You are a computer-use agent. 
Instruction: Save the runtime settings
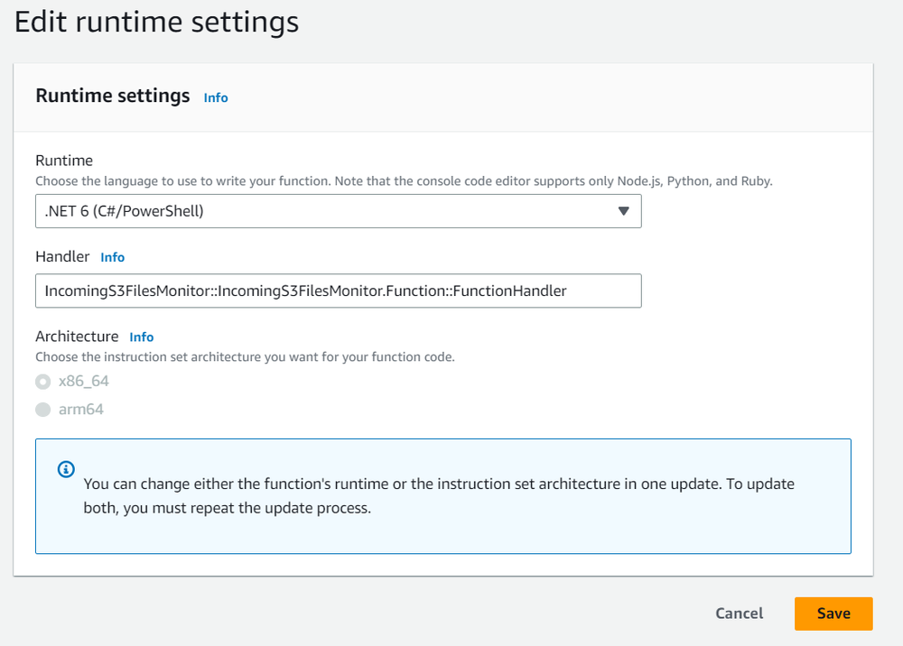[x=833, y=613]
